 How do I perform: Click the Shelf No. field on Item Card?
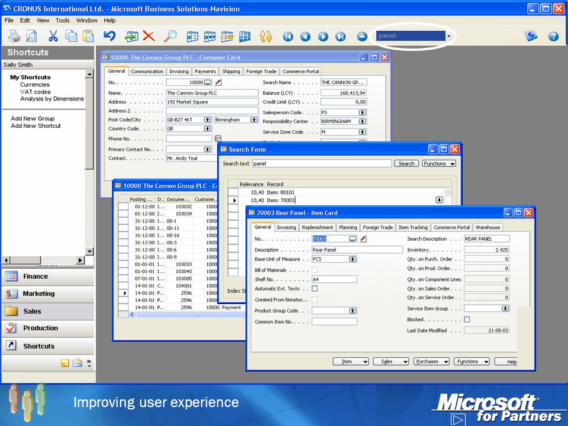pos(334,279)
